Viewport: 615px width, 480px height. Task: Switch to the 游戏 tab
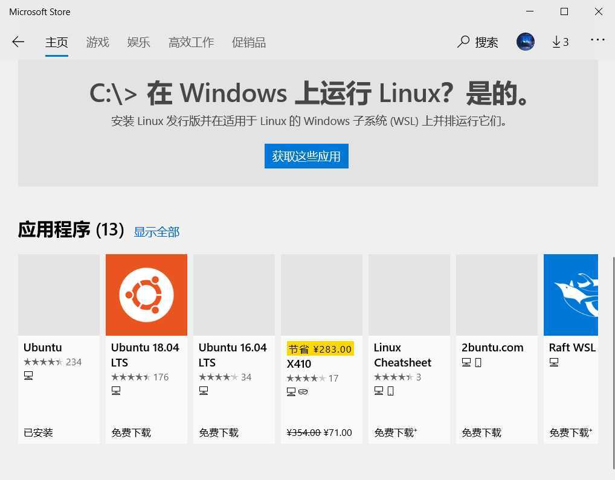coord(97,42)
